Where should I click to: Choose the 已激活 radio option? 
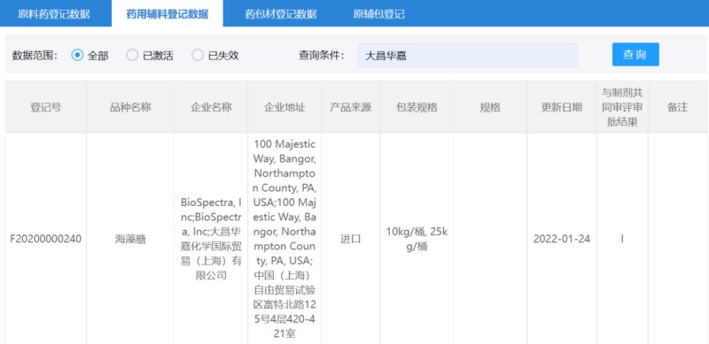(x=132, y=55)
